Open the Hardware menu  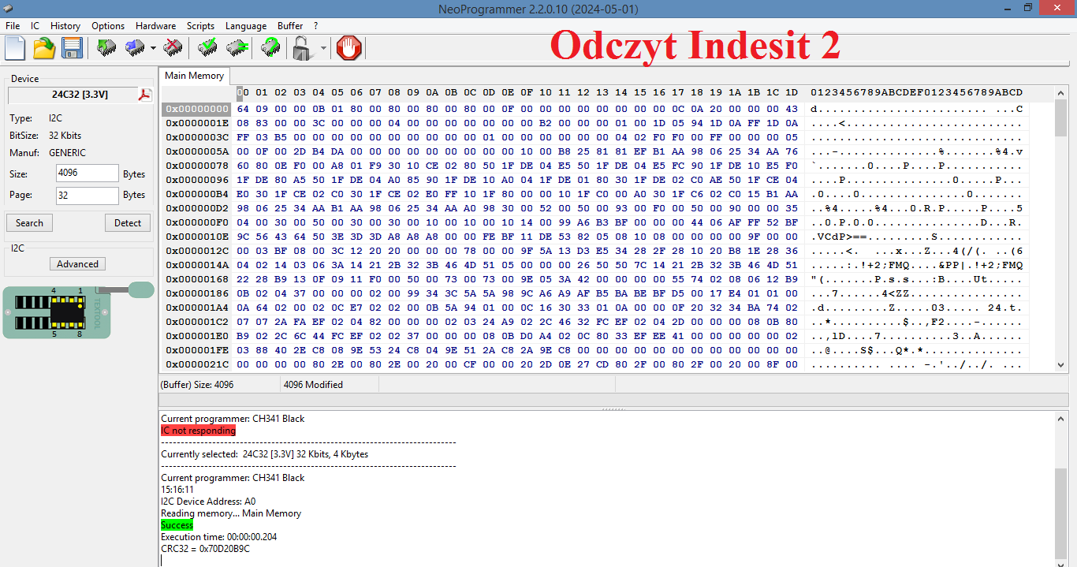[155, 26]
